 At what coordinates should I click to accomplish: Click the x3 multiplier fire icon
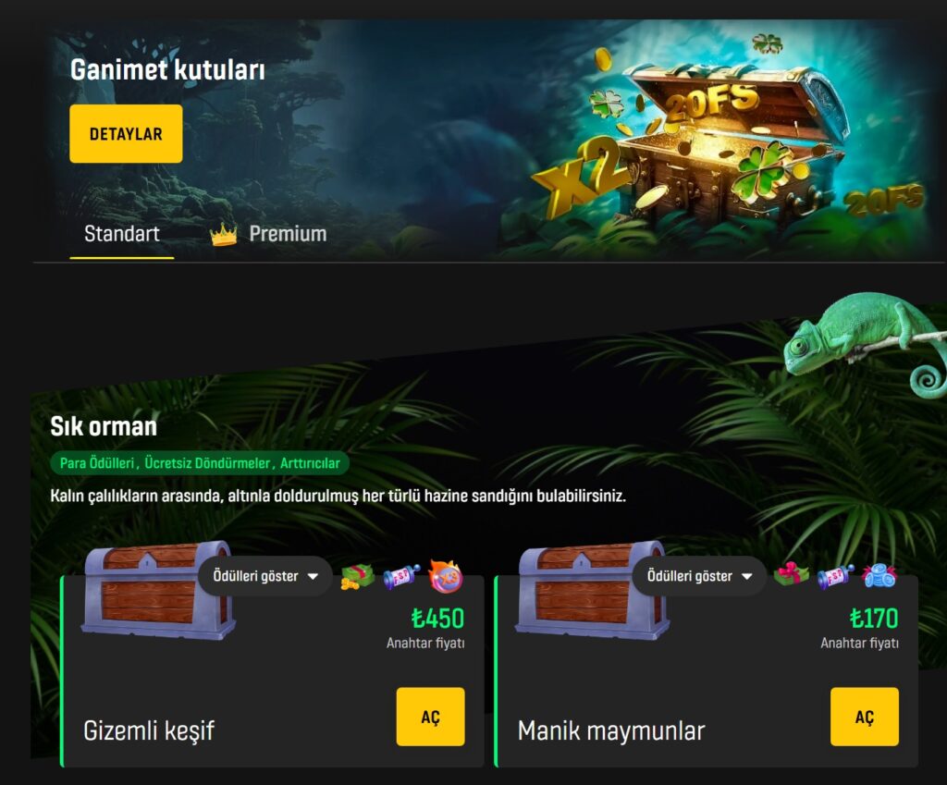(446, 575)
